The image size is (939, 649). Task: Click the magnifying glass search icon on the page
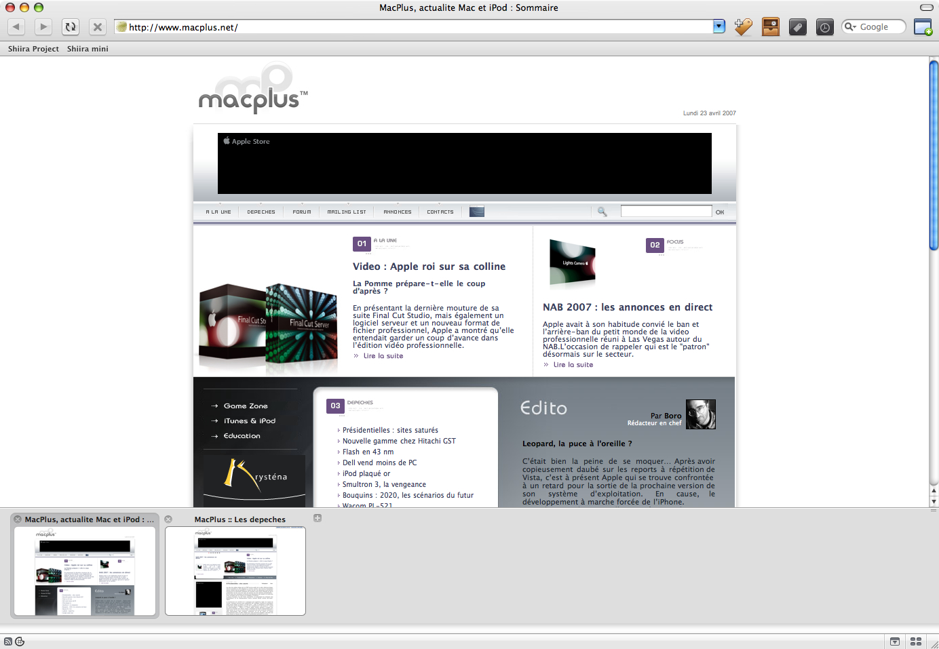[x=602, y=212]
